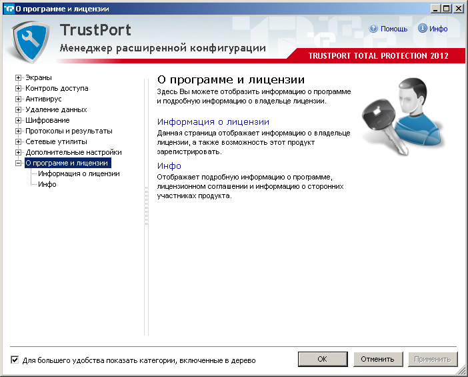Click the disabled Применить button
This screenshot has width=468, height=377.
click(433, 359)
